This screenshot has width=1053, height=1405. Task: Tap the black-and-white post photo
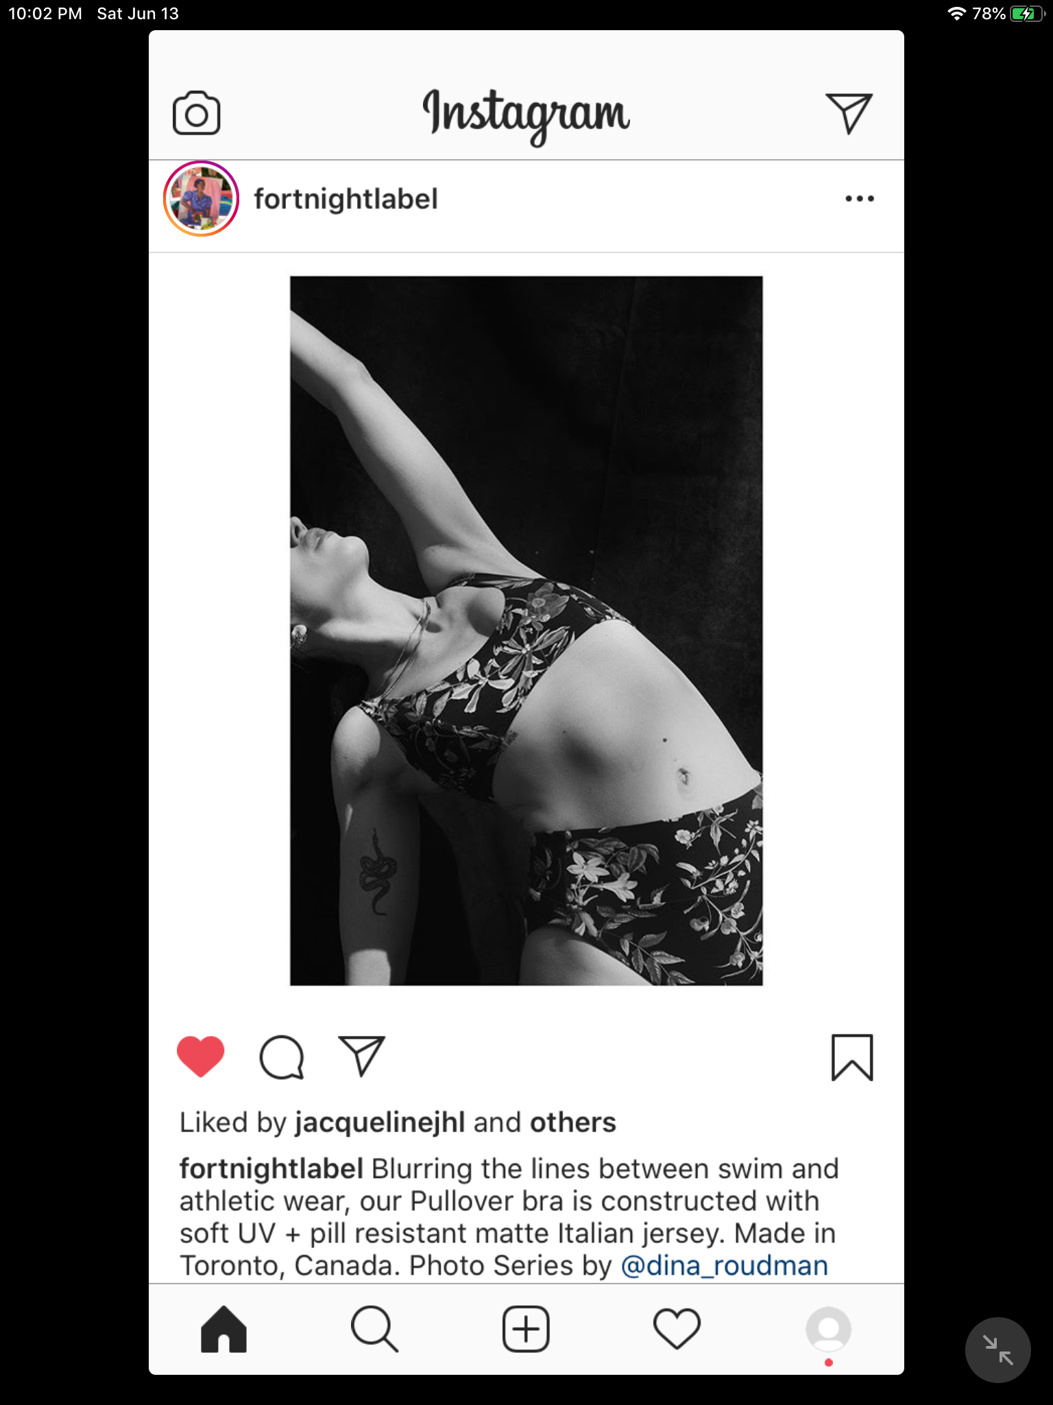click(526, 630)
